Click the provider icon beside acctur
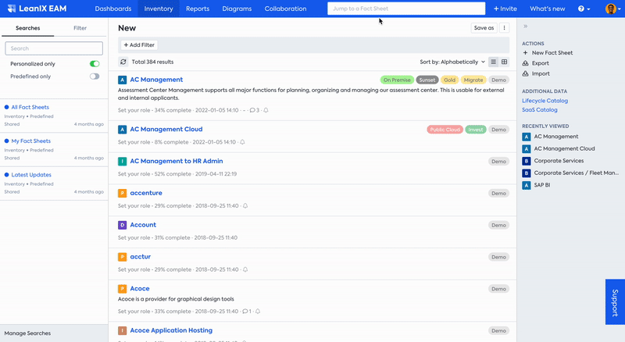 (123, 257)
